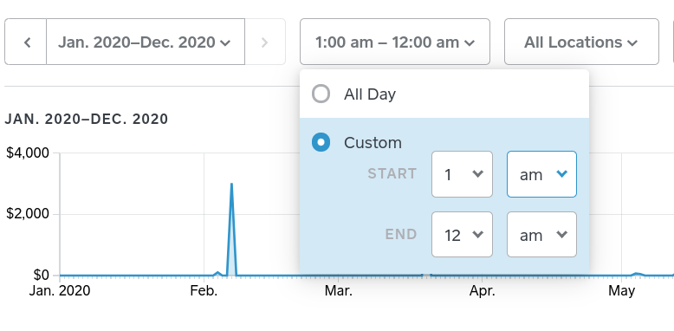Click the chevron beside All Locations
Screen dimensions: 674x331
(632, 43)
